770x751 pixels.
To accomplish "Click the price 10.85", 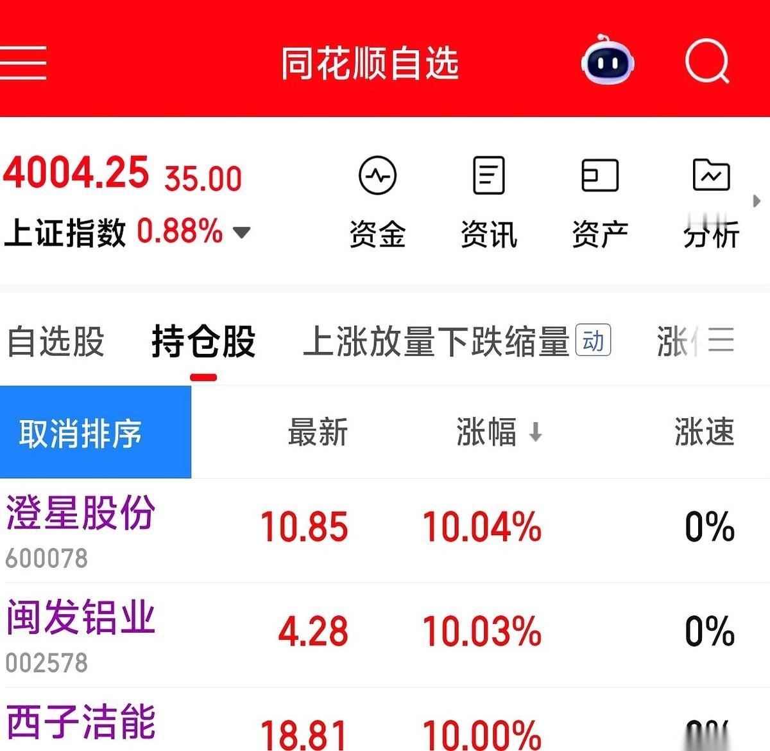I will [x=304, y=527].
